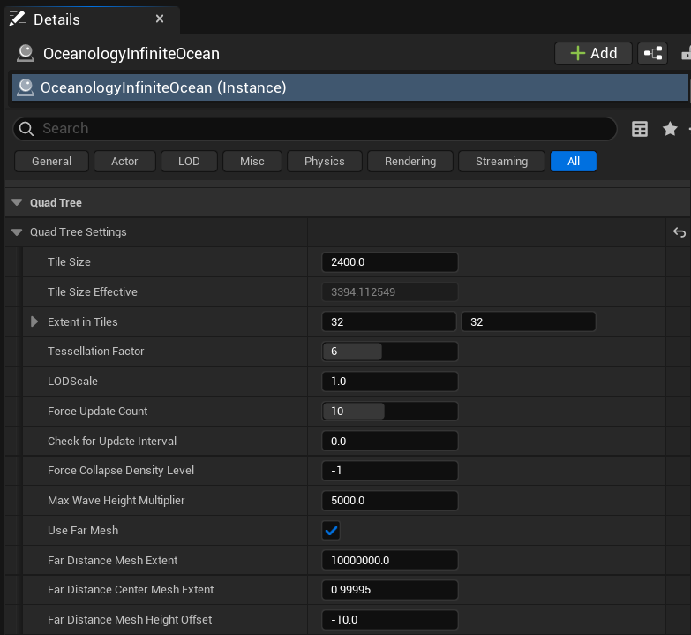Click the Force Update Count label

tap(97, 411)
